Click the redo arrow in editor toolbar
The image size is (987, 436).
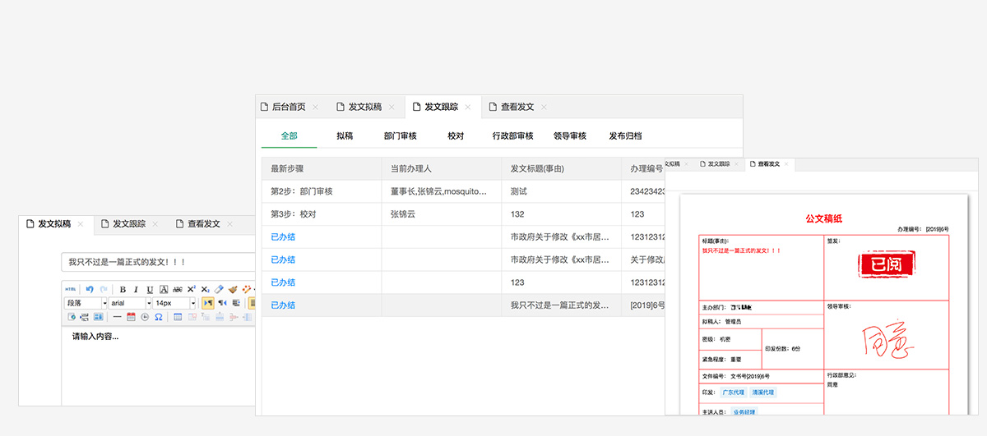pyautogui.click(x=104, y=289)
